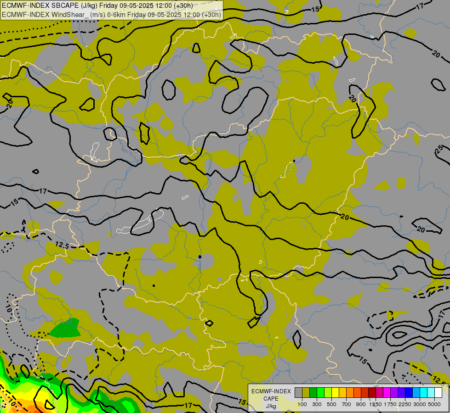Pick the magenta legend swatch
This screenshot has height=413, width=450.
(x=387, y=393)
